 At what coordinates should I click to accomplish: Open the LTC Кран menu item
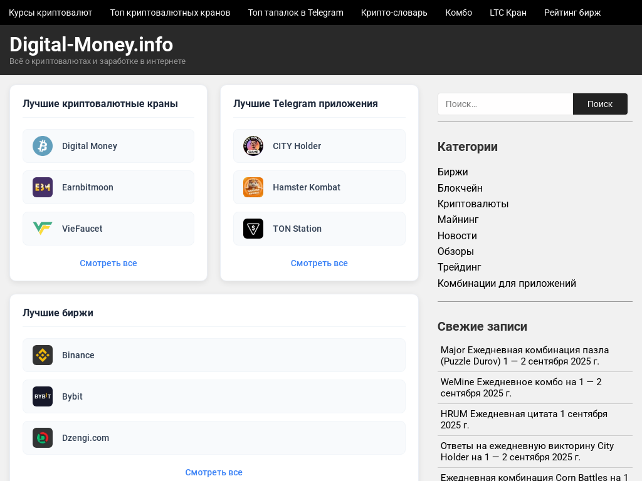tap(508, 13)
